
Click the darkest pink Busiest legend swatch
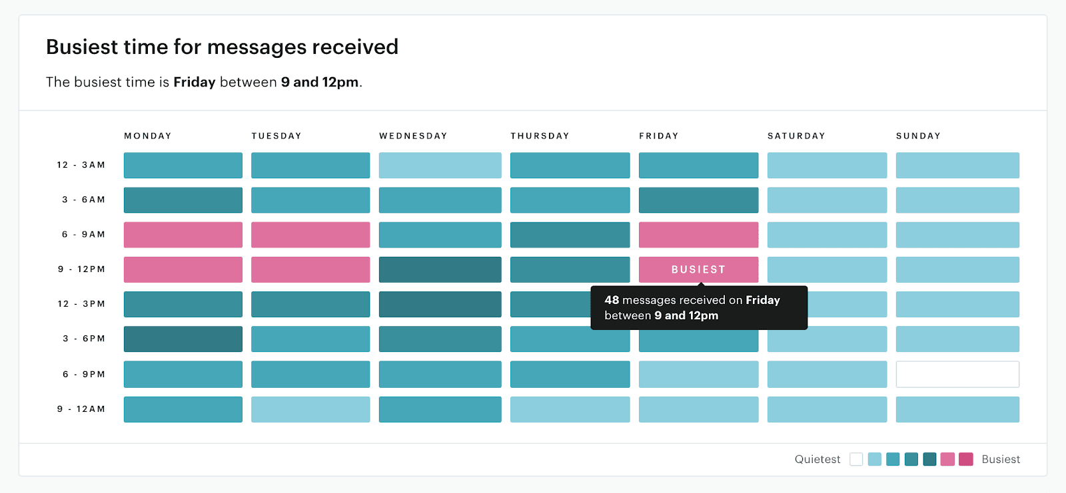coord(966,459)
